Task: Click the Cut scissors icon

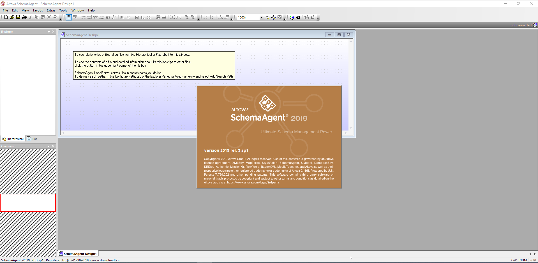Action: 31,17
